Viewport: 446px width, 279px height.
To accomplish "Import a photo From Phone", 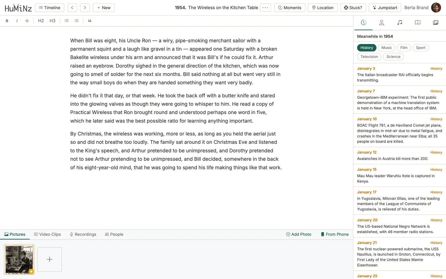I will point(335,234).
